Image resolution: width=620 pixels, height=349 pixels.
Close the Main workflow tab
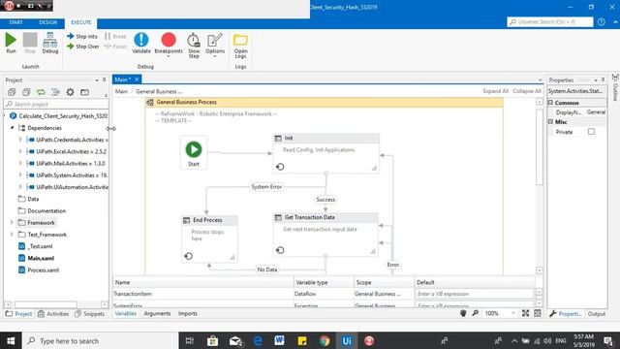coord(137,79)
